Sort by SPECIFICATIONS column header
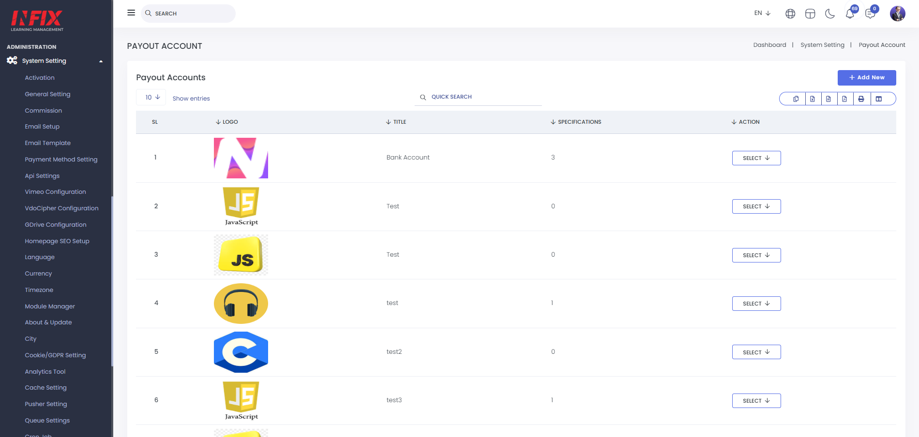Image resolution: width=919 pixels, height=437 pixels. (576, 122)
